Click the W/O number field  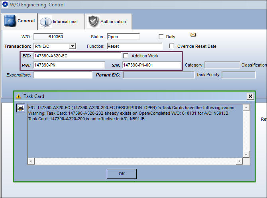[49, 37]
